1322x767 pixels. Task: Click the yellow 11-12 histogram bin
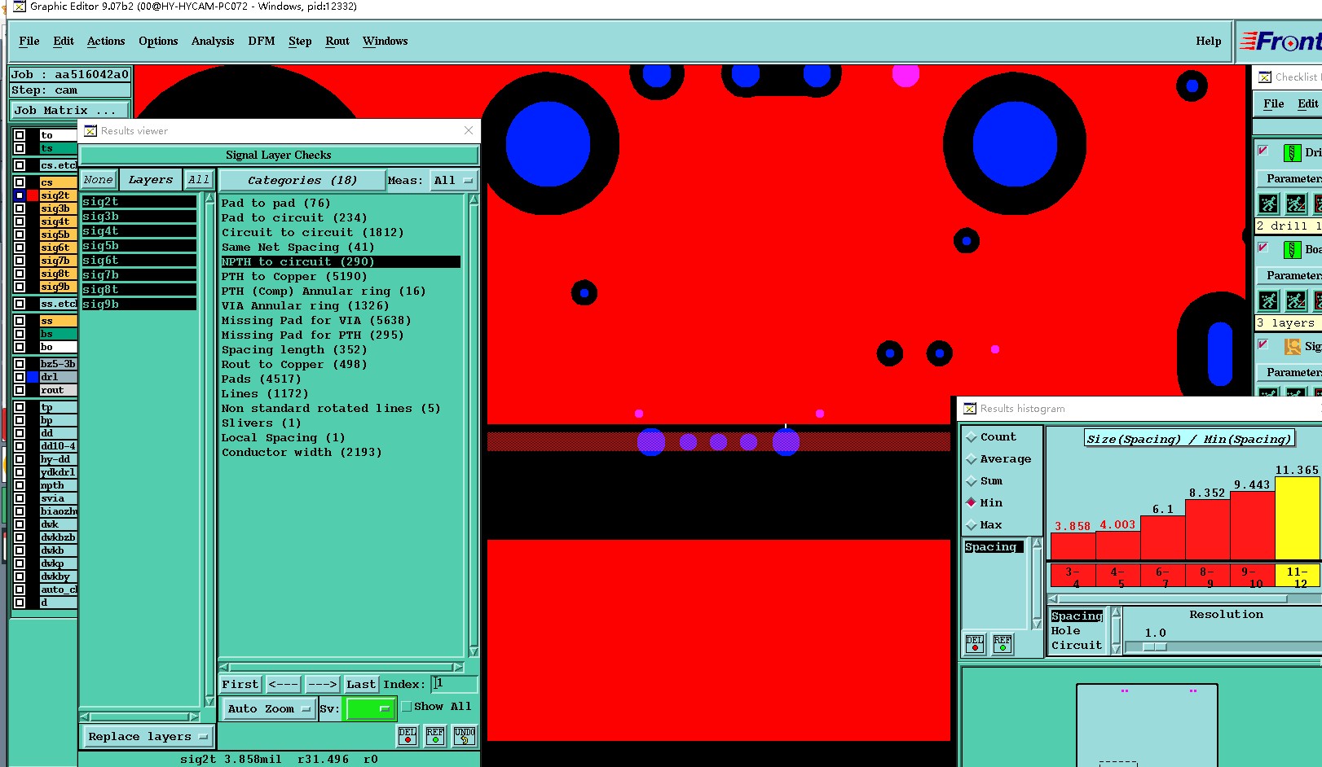[x=1298, y=576]
